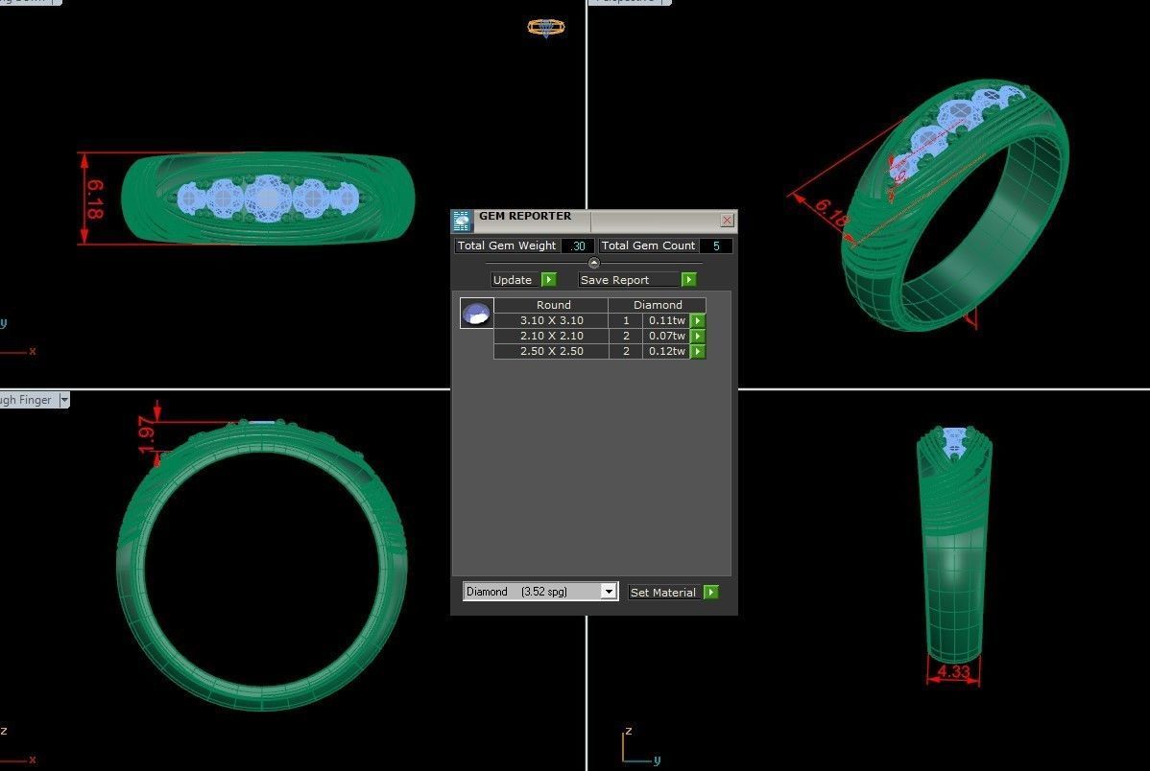Image resolution: width=1150 pixels, height=771 pixels.
Task: Click the quantity 2 cell for 2.10 row
Action: pos(626,336)
